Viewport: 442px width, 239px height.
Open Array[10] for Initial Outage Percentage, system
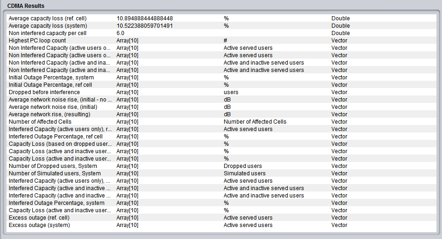(x=128, y=78)
